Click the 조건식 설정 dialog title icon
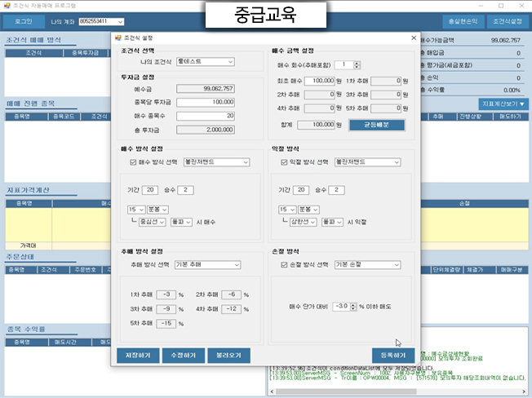This screenshot has width=532, height=398. pyautogui.click(x=118, y=38)
